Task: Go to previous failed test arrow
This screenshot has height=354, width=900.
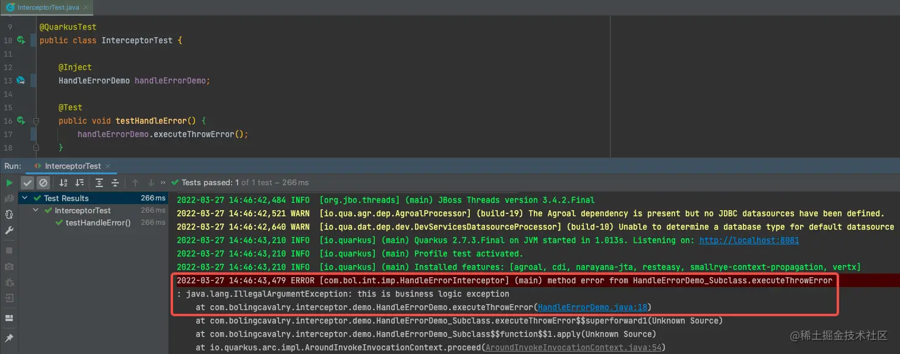Action: tap(135, 183)
